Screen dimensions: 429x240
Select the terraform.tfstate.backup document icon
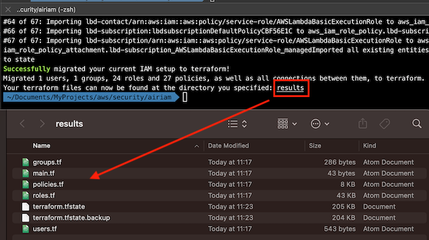(26, 217)
